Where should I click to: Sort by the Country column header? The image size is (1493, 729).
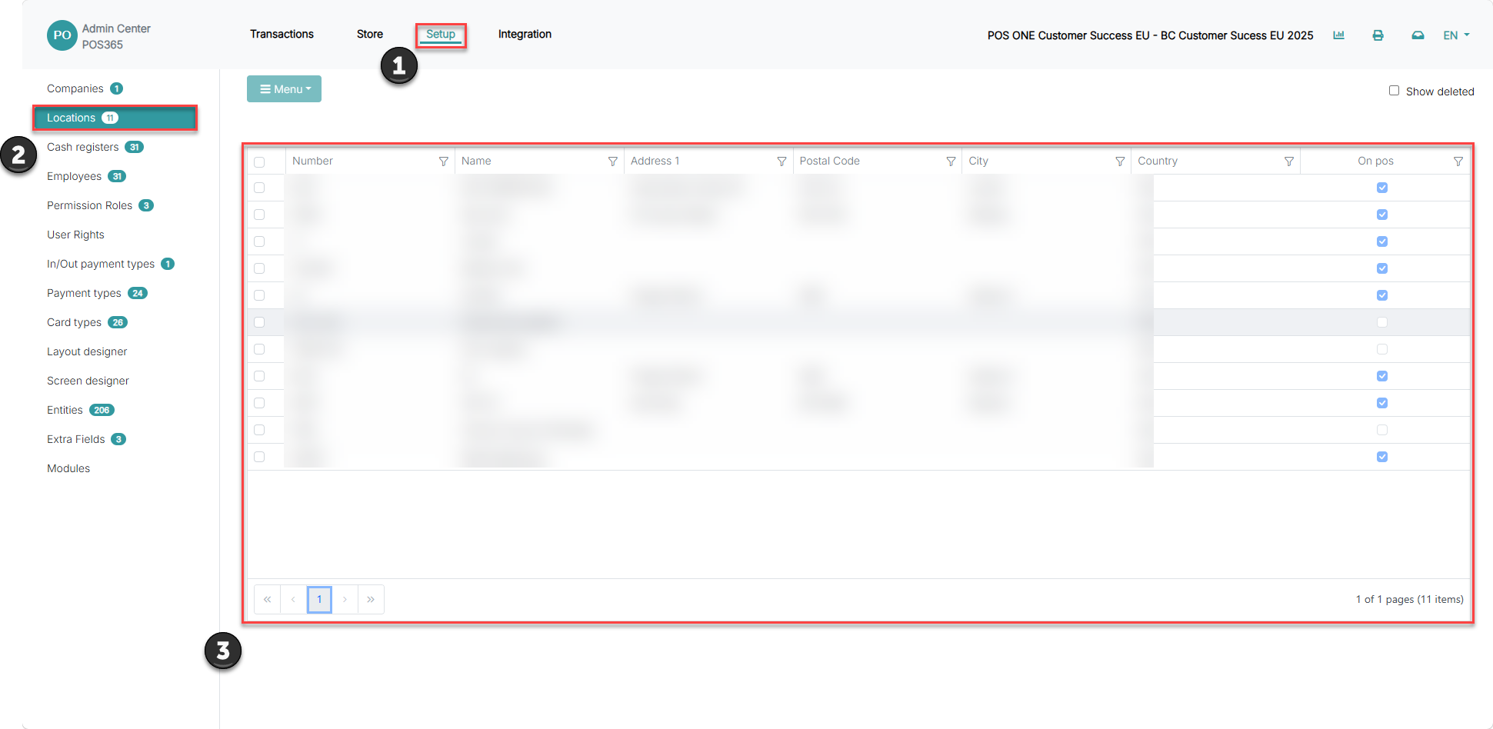click(1158, 161)
